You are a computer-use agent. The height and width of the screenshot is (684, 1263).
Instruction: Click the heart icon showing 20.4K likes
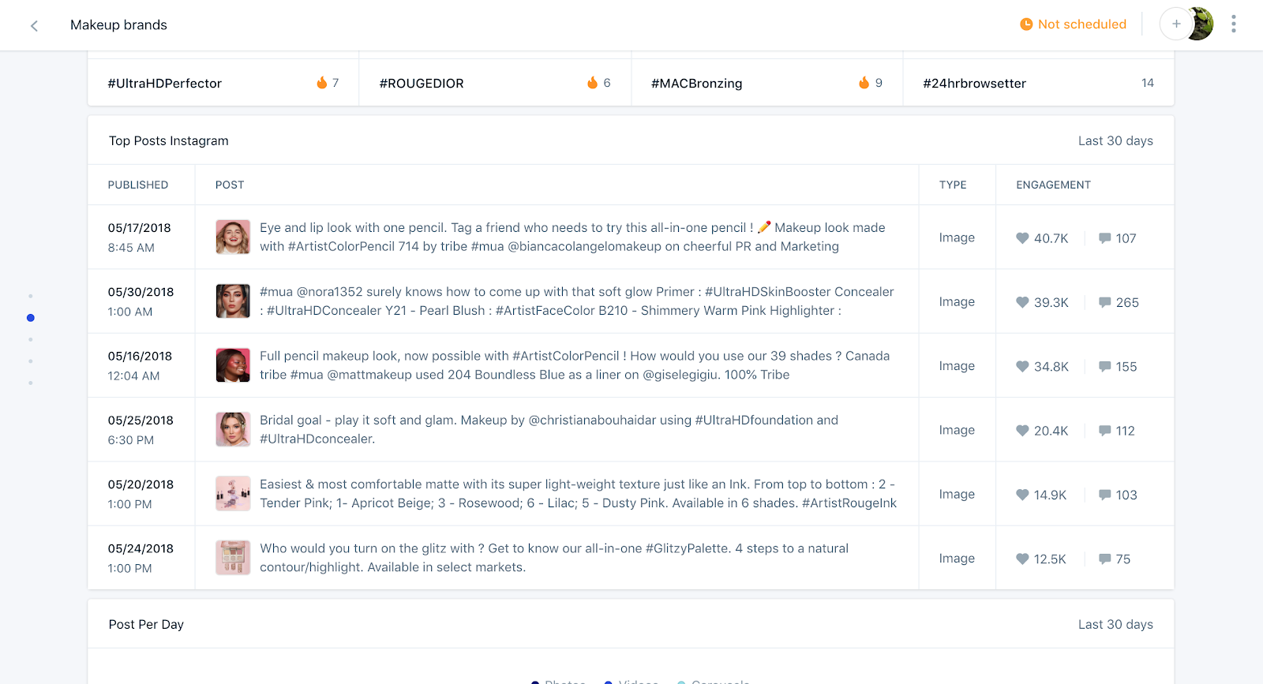(x=1022, y=431)
